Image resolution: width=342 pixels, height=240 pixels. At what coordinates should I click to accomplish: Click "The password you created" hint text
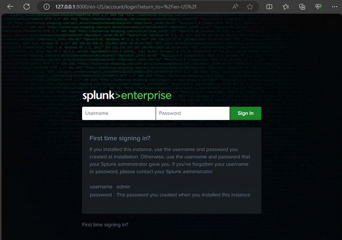tap(183, 195)
